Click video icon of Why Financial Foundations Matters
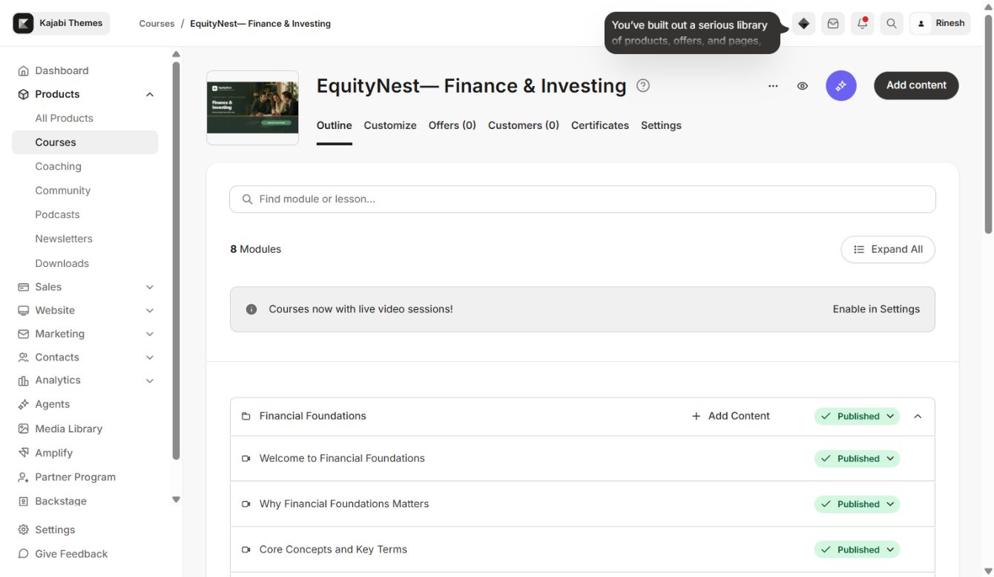The height and width of the screenshot is (577, 994). (246, 504)
